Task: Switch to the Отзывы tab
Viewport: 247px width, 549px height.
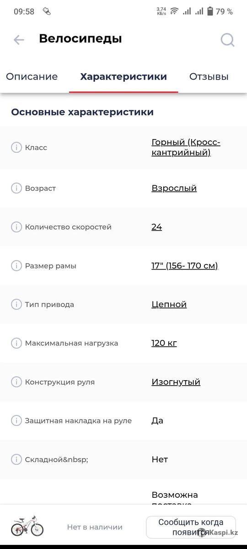Action: point(209,77)
